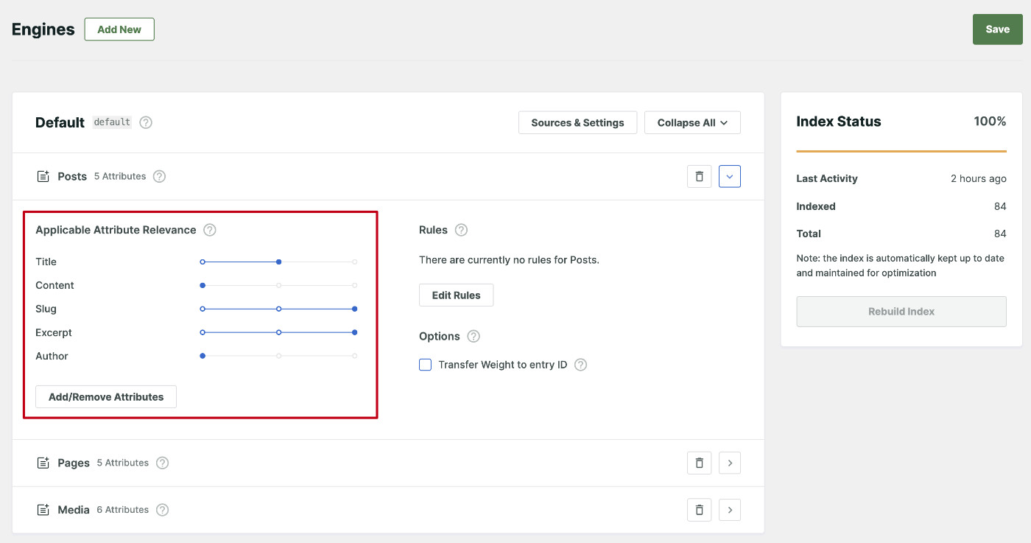Expand the Media source section
This screenshot has width=1031, height=543.
[730, 509]
